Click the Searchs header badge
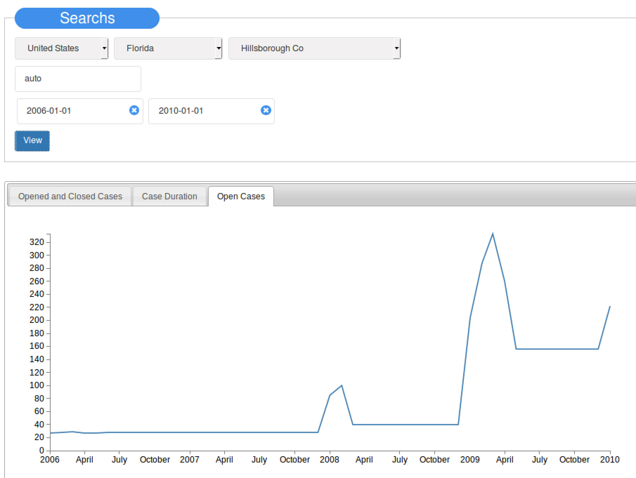This screenshot has width=636, height=478. coord(87,18)
